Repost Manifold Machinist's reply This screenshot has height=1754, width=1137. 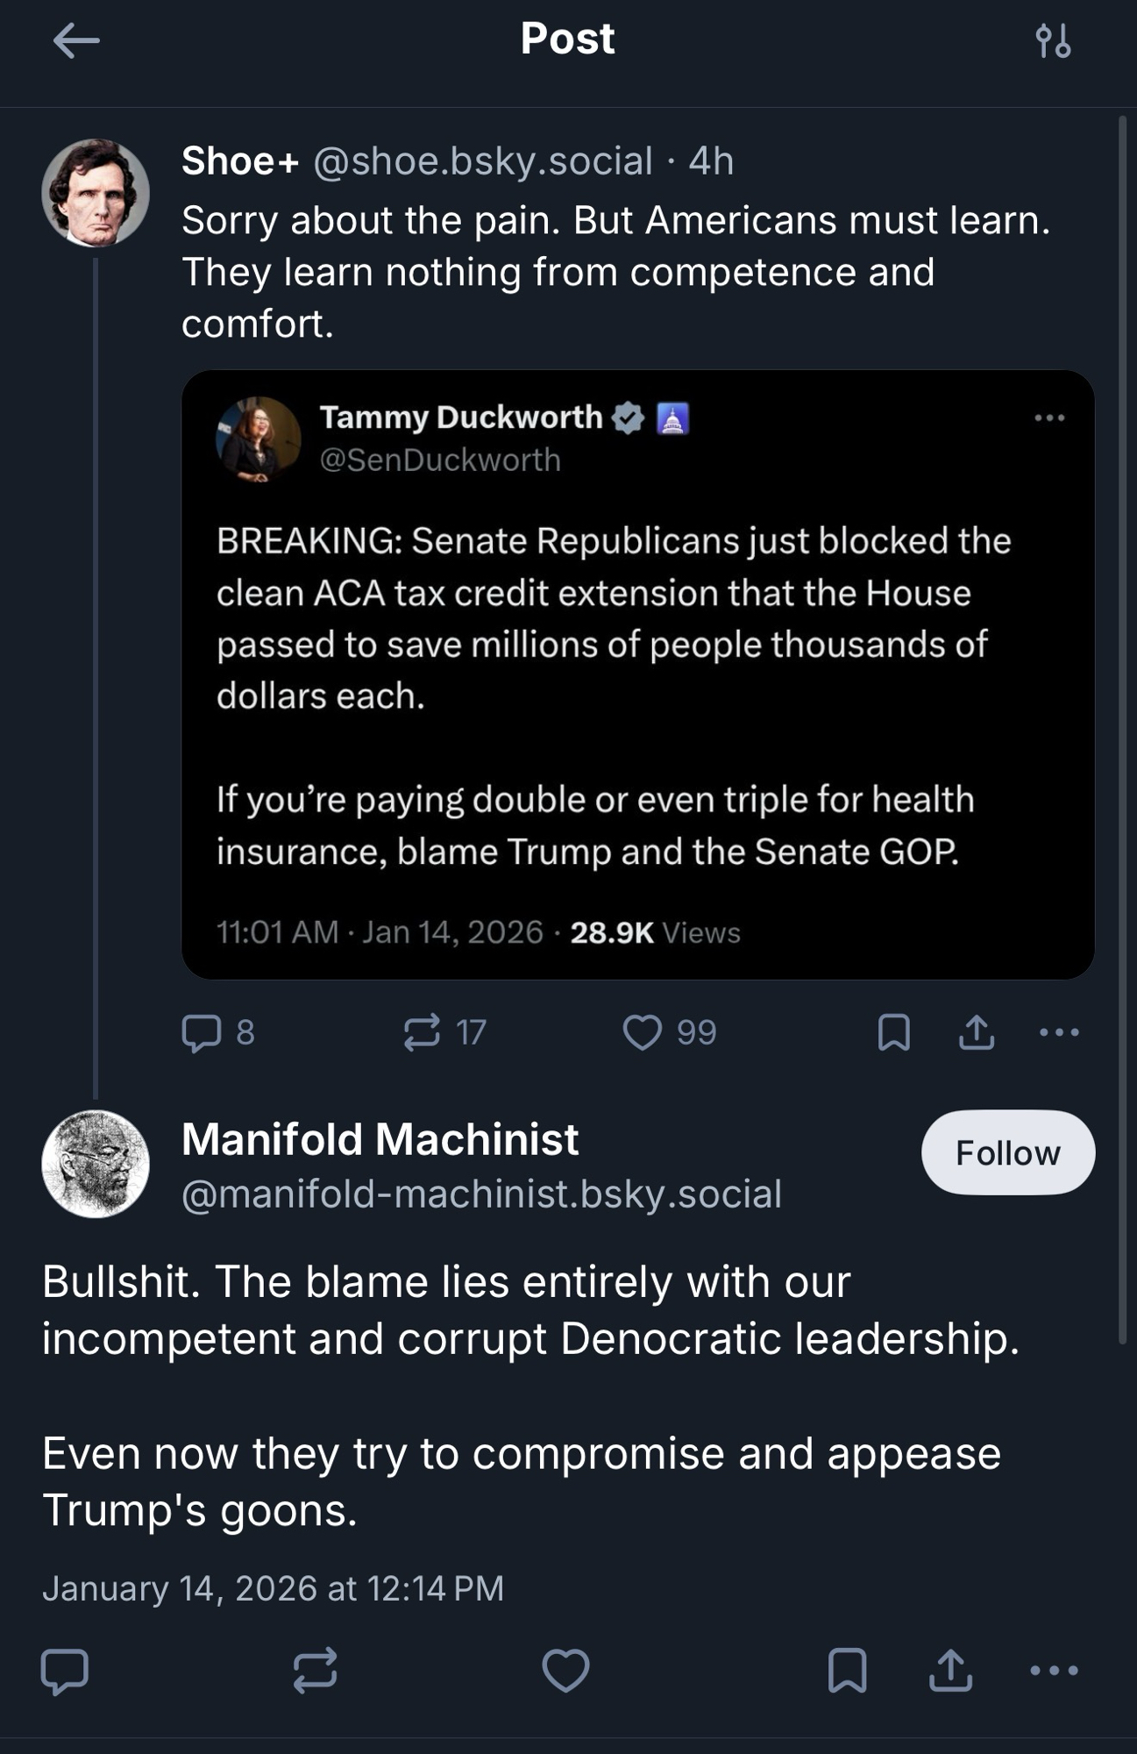tap(315, 1670)
